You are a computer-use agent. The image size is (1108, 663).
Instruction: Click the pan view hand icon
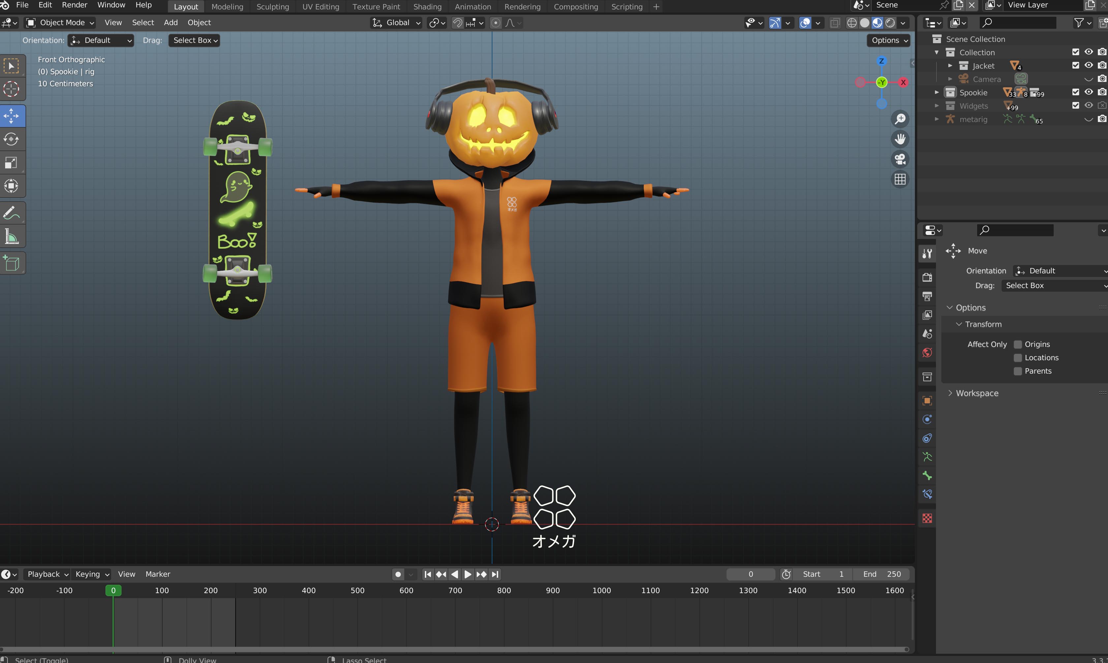point(900,139)
